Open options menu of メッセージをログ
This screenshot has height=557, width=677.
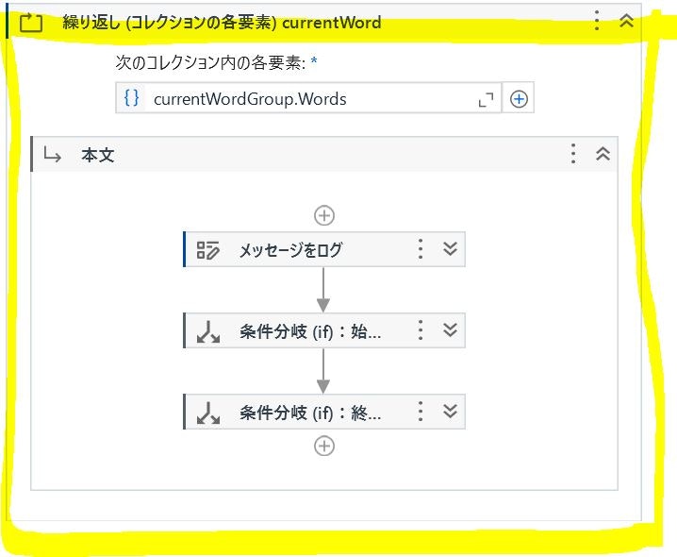421,249
